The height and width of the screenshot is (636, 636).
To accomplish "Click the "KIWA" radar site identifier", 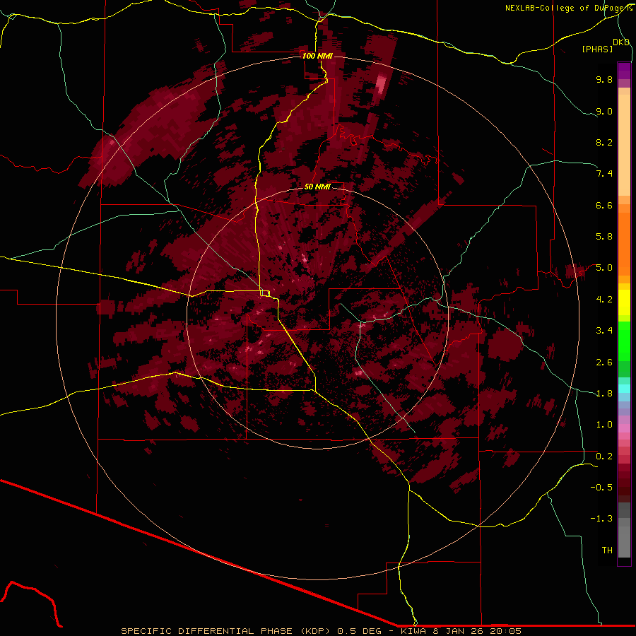I will tap(413, 631).
